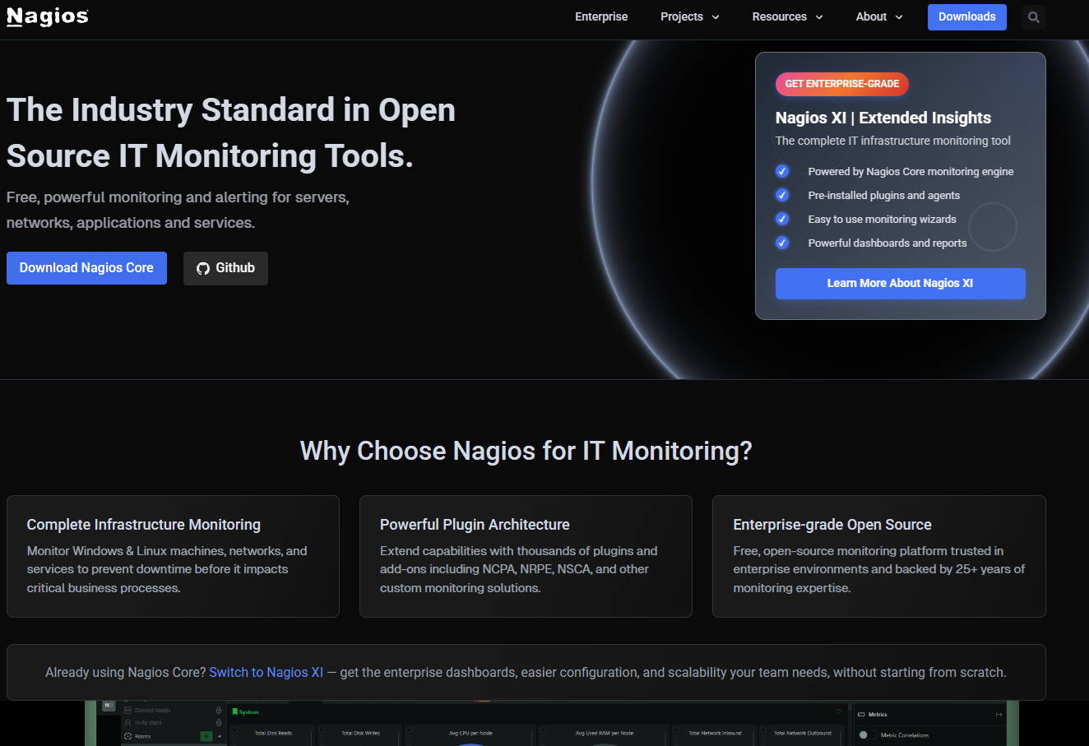Expand the About dropdown chevron
1089x746 pixels.
tap(899, 17)
